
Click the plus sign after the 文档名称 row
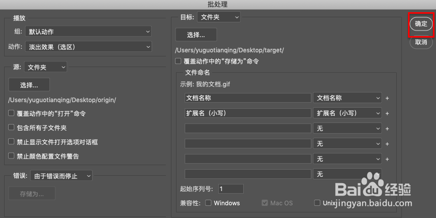pyautogui.click(x=387, y=98)
